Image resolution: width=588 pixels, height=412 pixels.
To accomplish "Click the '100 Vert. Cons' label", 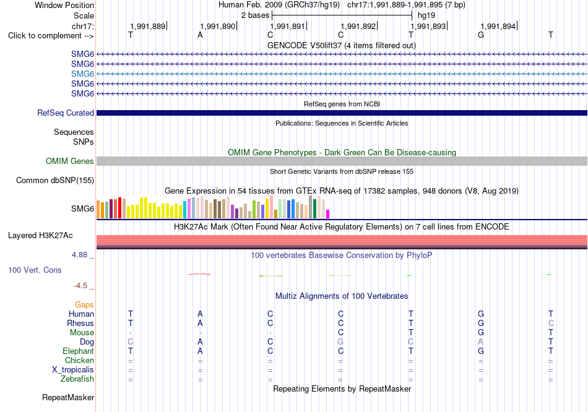I will (35, 270).
